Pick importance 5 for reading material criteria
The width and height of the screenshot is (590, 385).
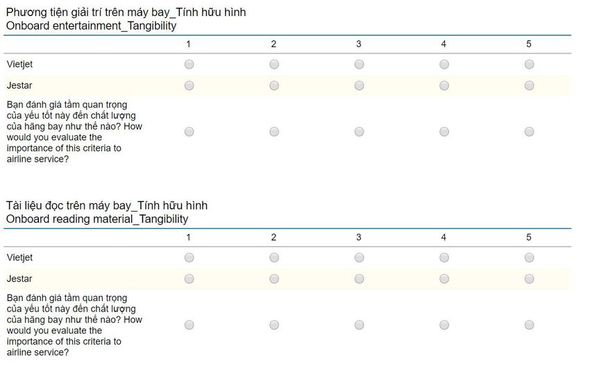(x=529, y=325)
